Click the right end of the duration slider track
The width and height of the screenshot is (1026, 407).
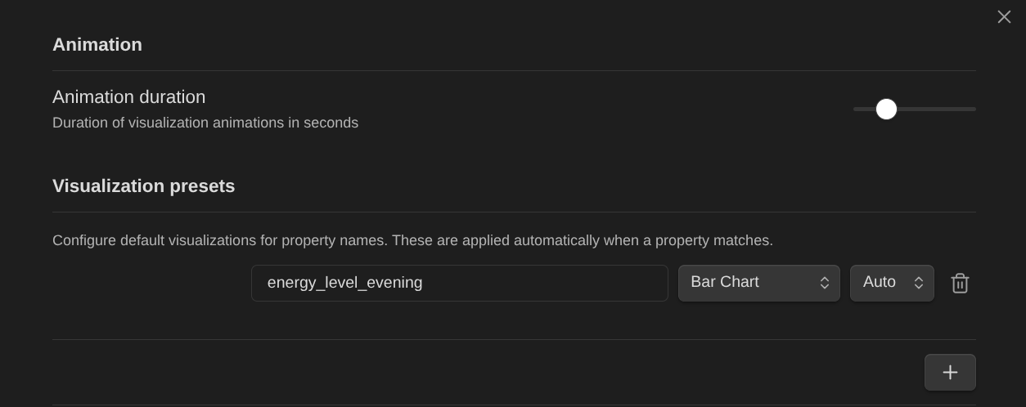(972, 109)
